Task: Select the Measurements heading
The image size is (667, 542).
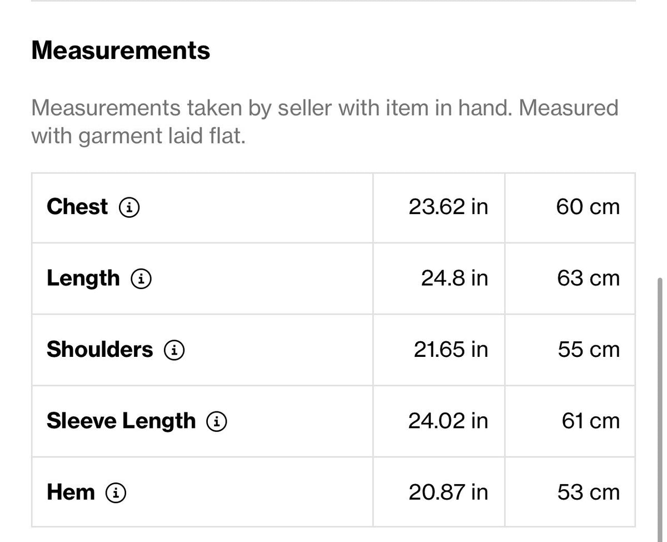Action: click(x=121, y=50)
